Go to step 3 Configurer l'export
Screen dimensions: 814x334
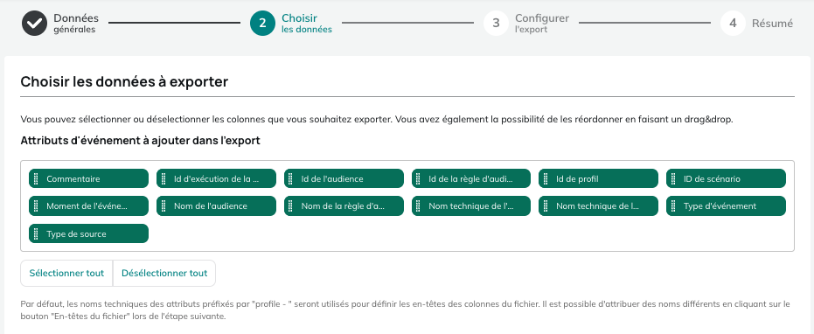pyautogui.click(x=525, y=24)
